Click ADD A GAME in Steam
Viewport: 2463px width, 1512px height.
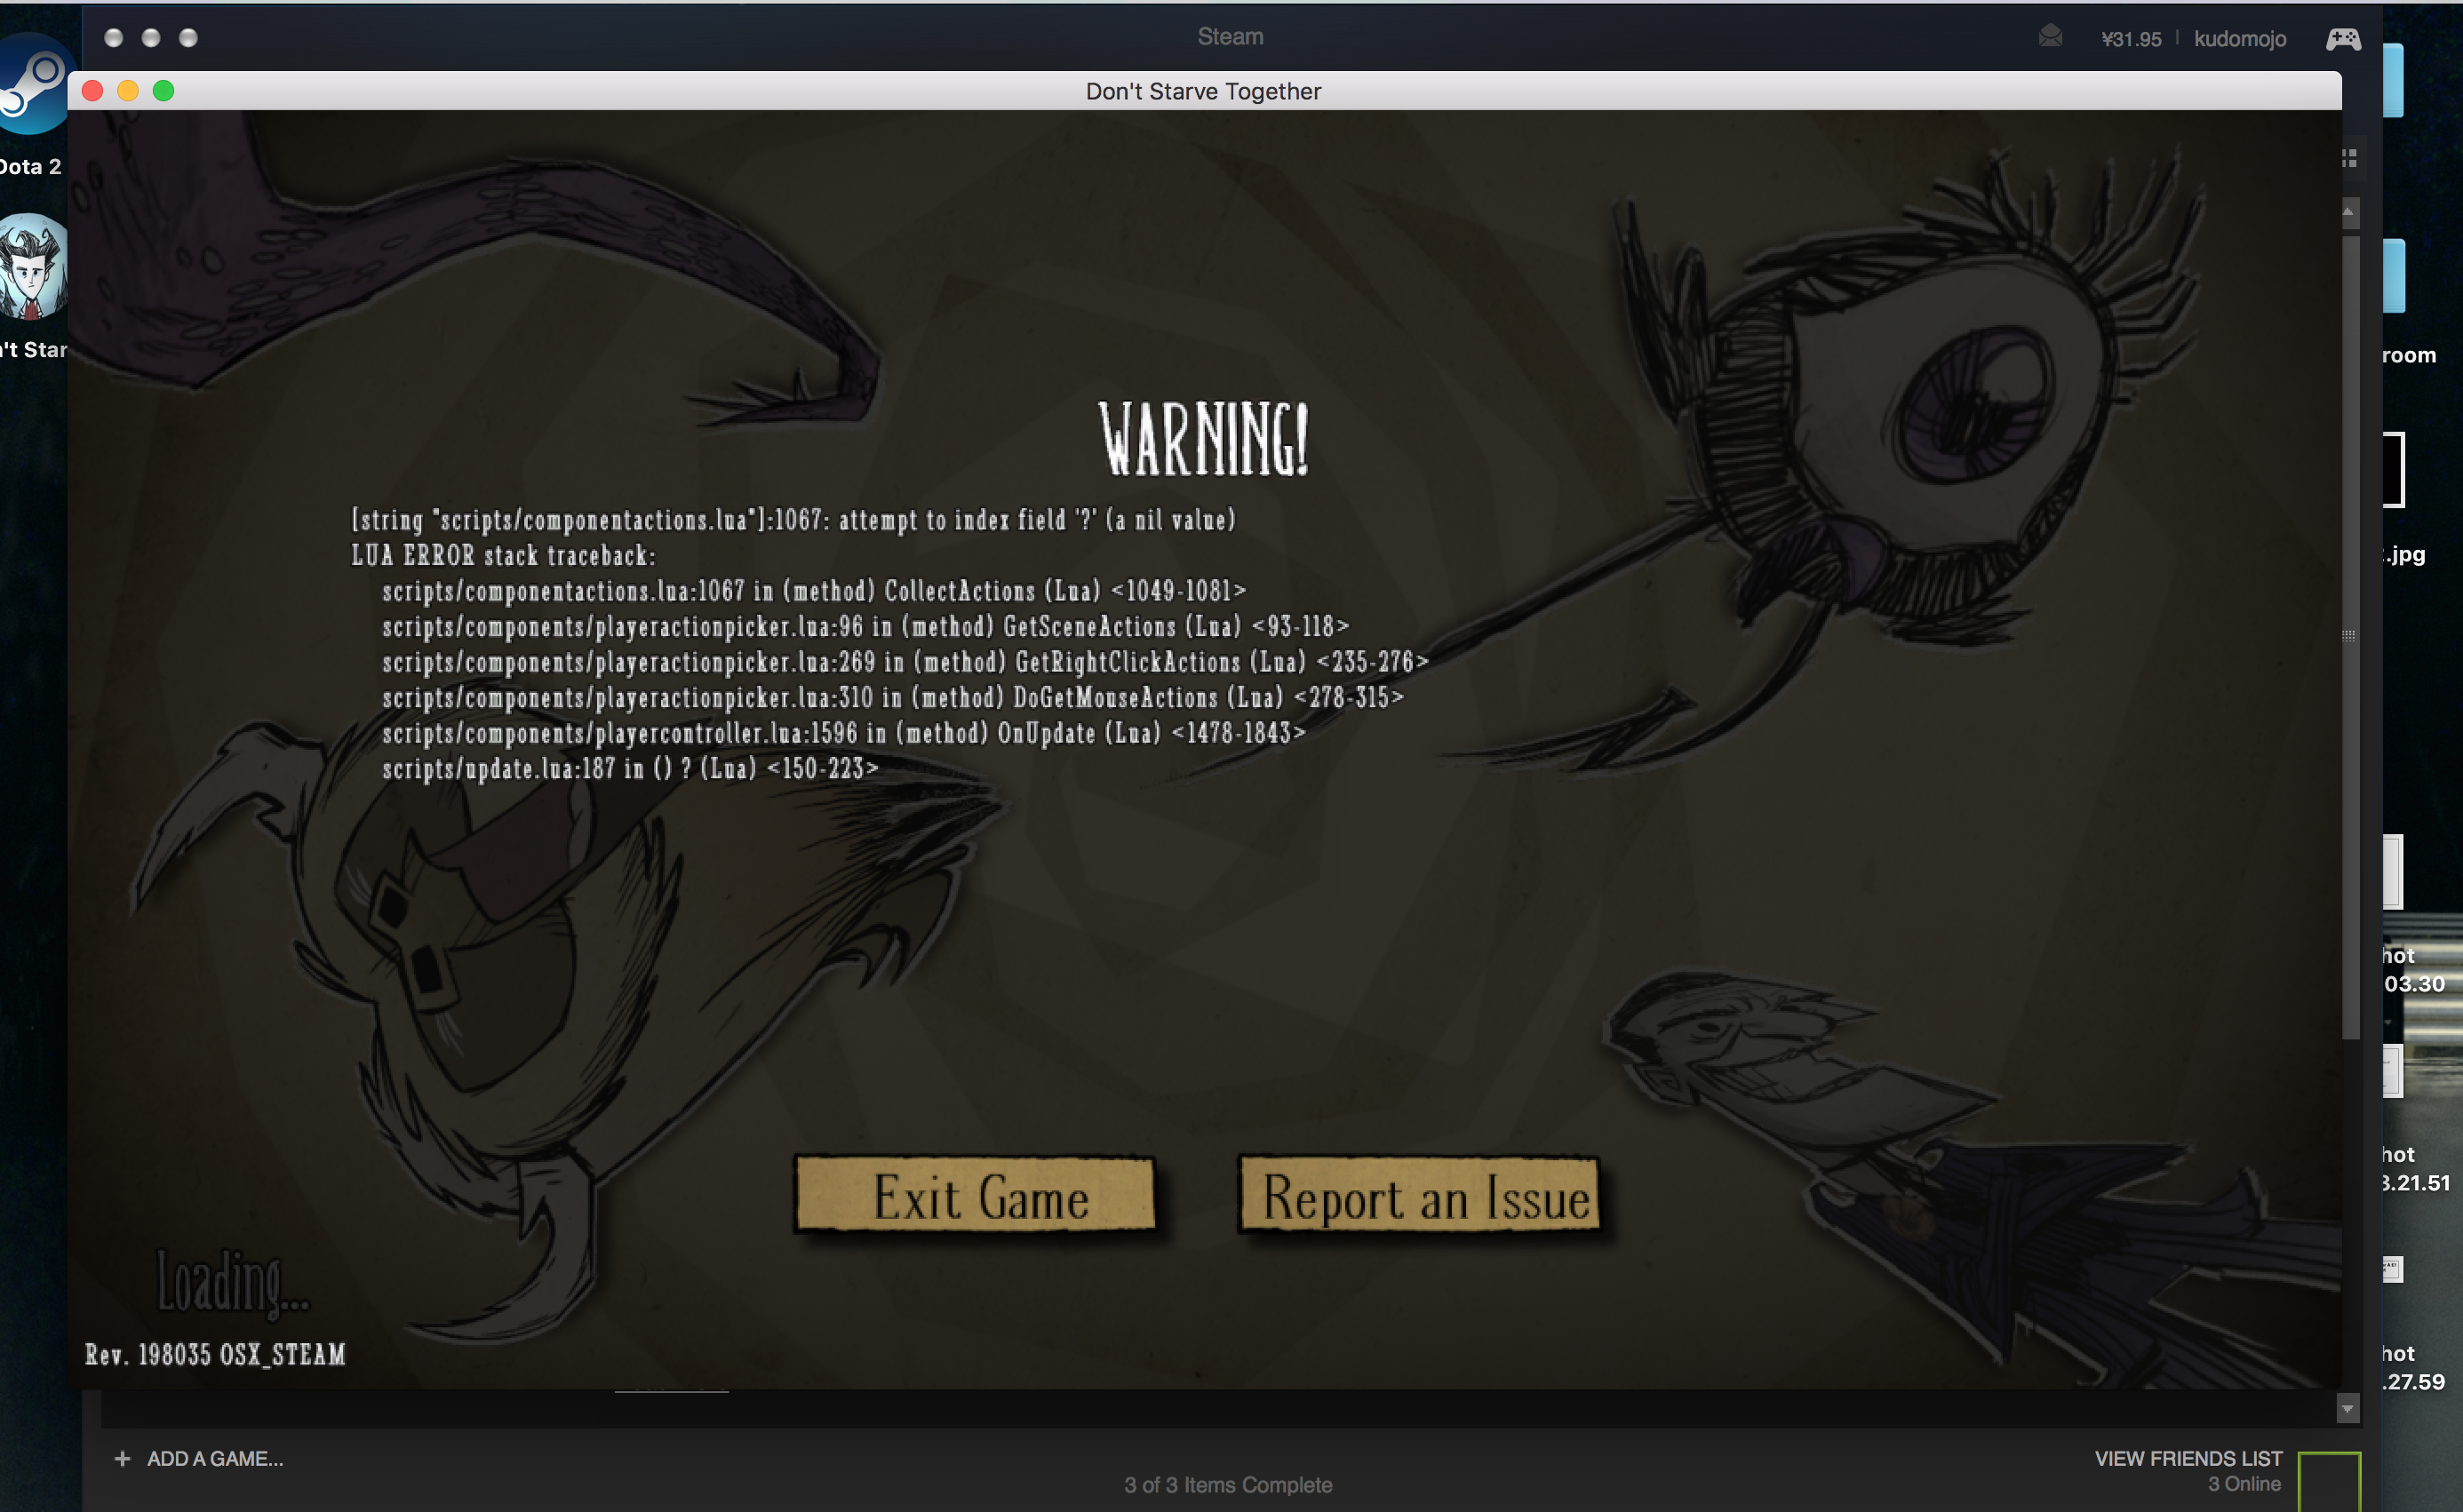coord(199,1459)
